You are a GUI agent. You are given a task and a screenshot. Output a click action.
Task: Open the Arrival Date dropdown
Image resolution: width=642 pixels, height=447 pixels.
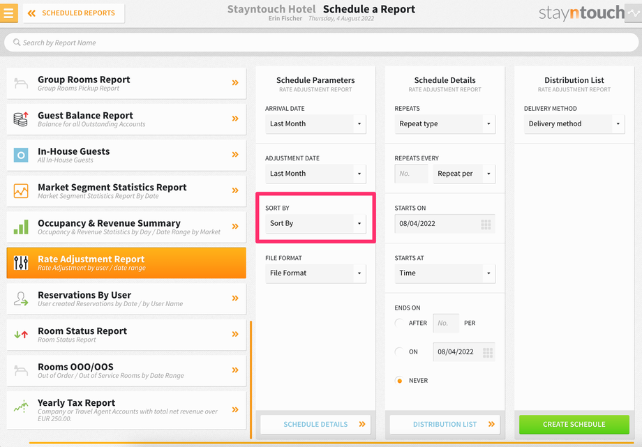pos(315,123)
